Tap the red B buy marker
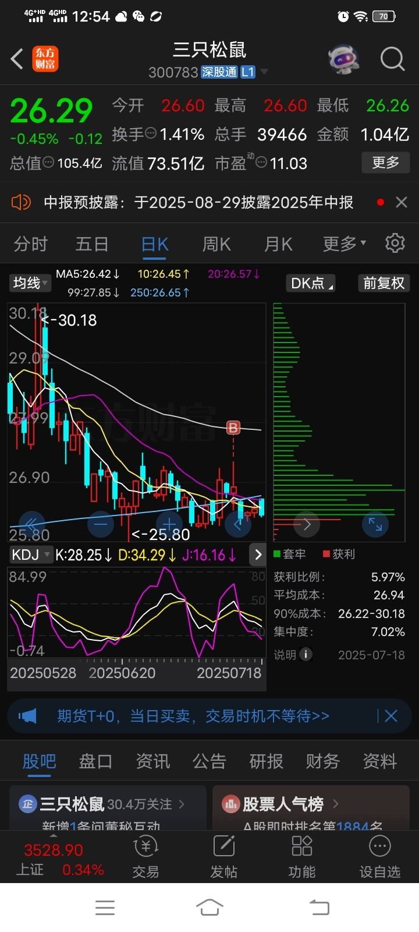Screen dimensions: 419x932 coord(233,428)
